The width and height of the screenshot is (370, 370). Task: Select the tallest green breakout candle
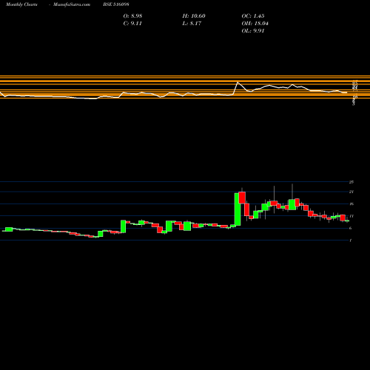[x=238, y=209]
